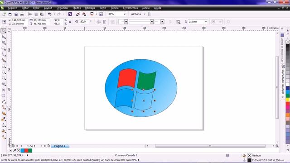Screen dimensions: 290x163
Task: Save the document with the floppy icon
Action: 16,14
